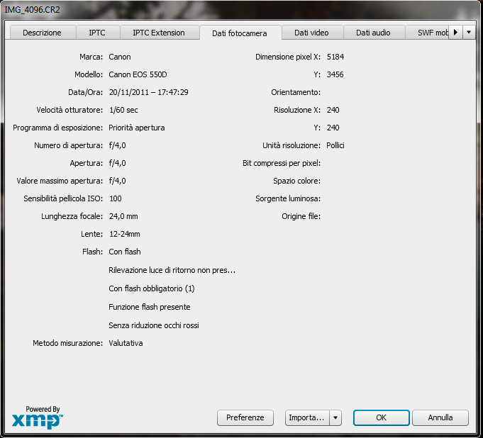Click the date value 20/11/2011 – 17:47:29
Screen dimensions: 483x438
(x=148, y=92)
